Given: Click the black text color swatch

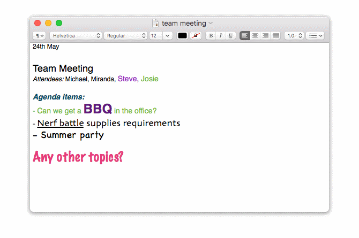Looking at the screenshot, I should [183, 36].
